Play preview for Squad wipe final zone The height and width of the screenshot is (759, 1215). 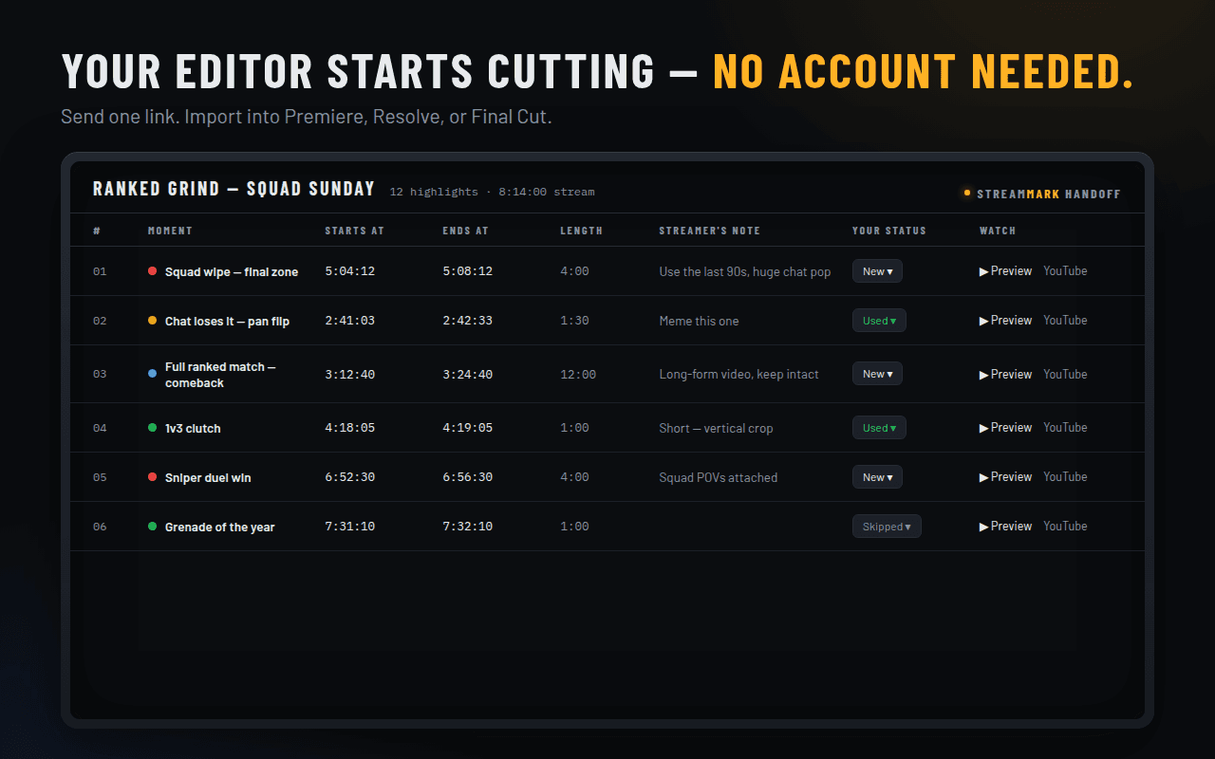(1005, 271)
